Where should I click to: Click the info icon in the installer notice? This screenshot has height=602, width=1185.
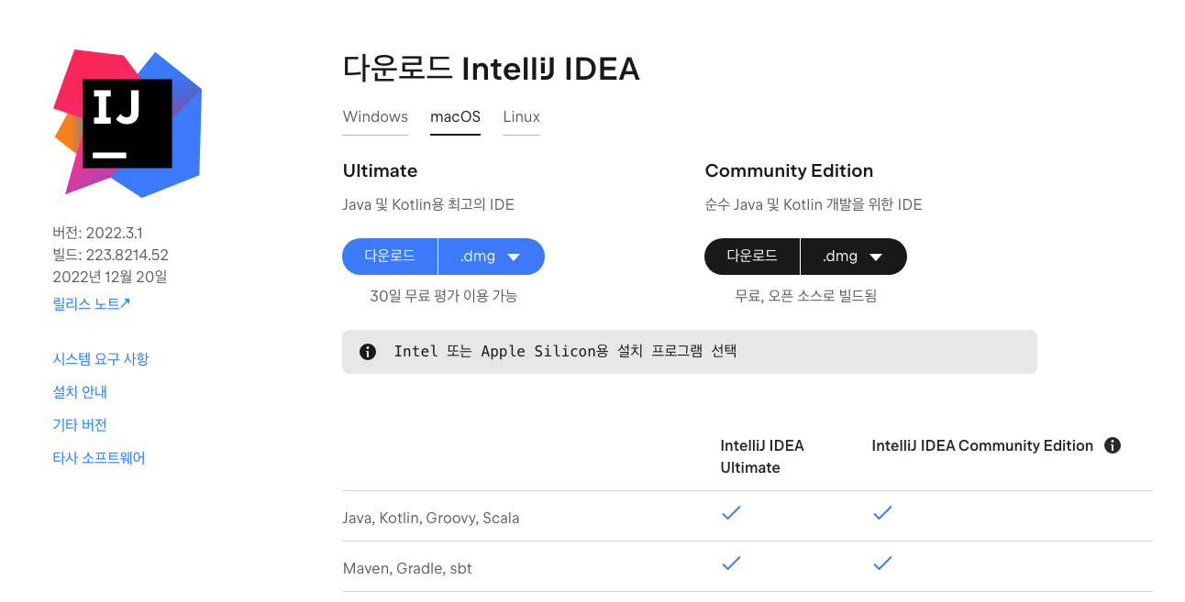point(368,352)
